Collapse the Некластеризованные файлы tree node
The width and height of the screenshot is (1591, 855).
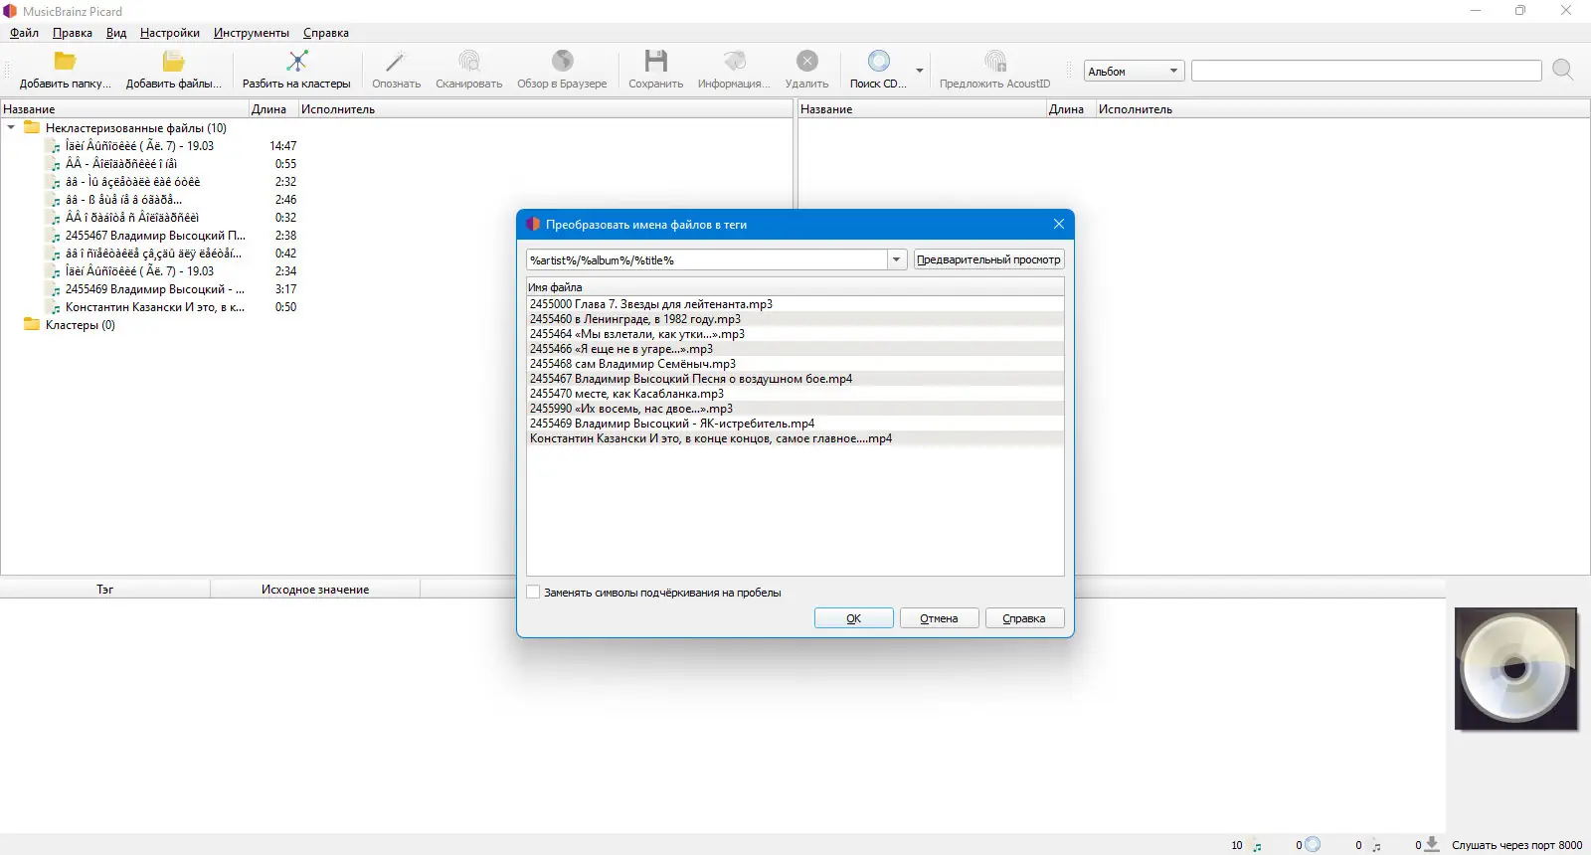tap(11, 128)
